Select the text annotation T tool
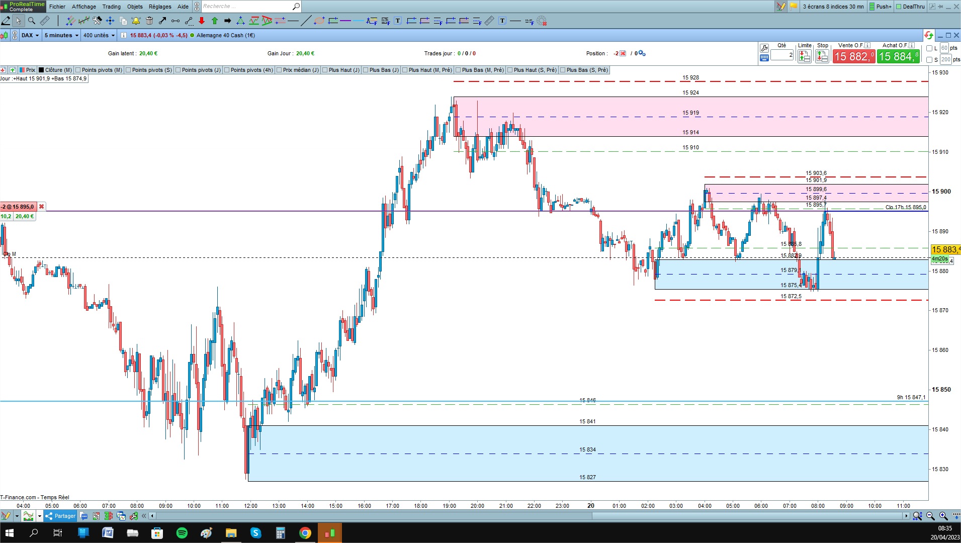Viewport: 961px width, 543px height. (x=398, y=21)
